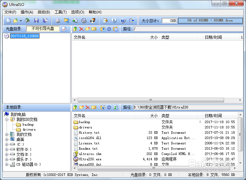The image size is (246, 180).
Task: Click the Save floppy icon
Action: tap(36, 21)
